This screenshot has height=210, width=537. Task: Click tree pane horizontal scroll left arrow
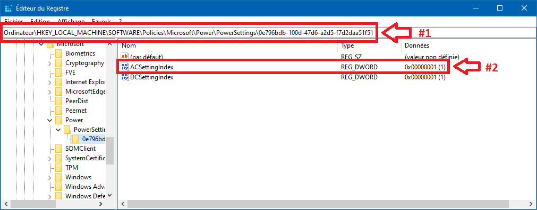pyautogui.click(x=5, y=204)
